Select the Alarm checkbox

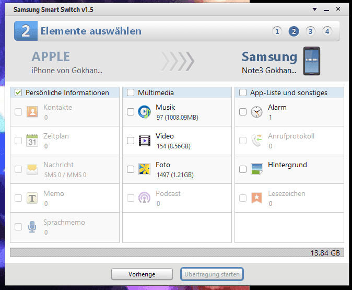point(243,112)
